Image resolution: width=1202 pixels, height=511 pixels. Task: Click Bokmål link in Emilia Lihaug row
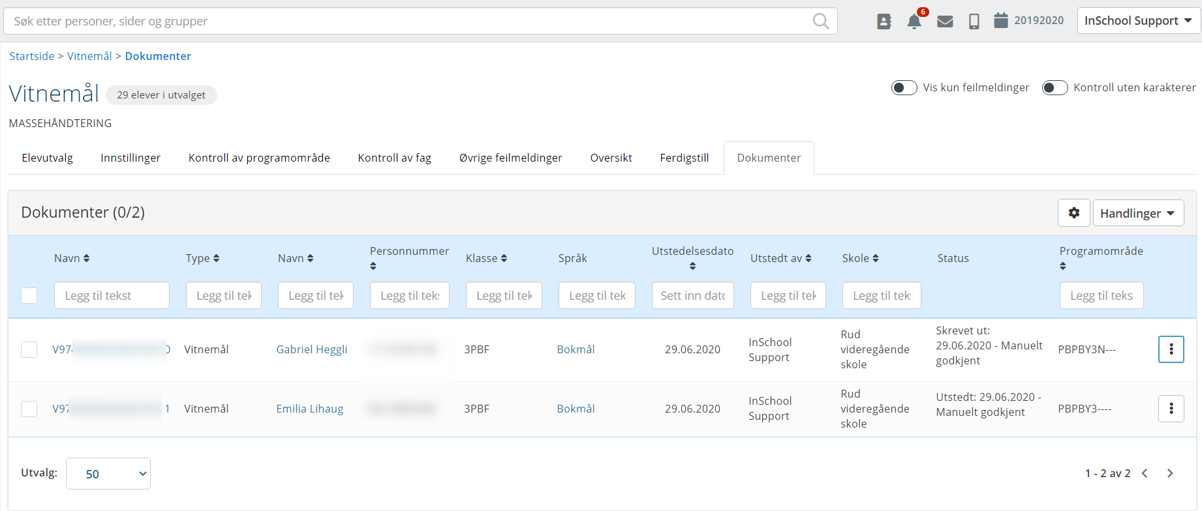pos(576,409)
